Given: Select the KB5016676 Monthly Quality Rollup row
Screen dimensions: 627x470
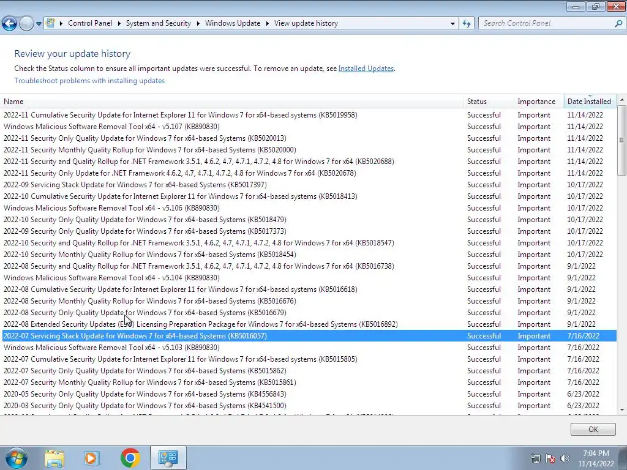Looking at the screenshot, I should pos(309,301).
